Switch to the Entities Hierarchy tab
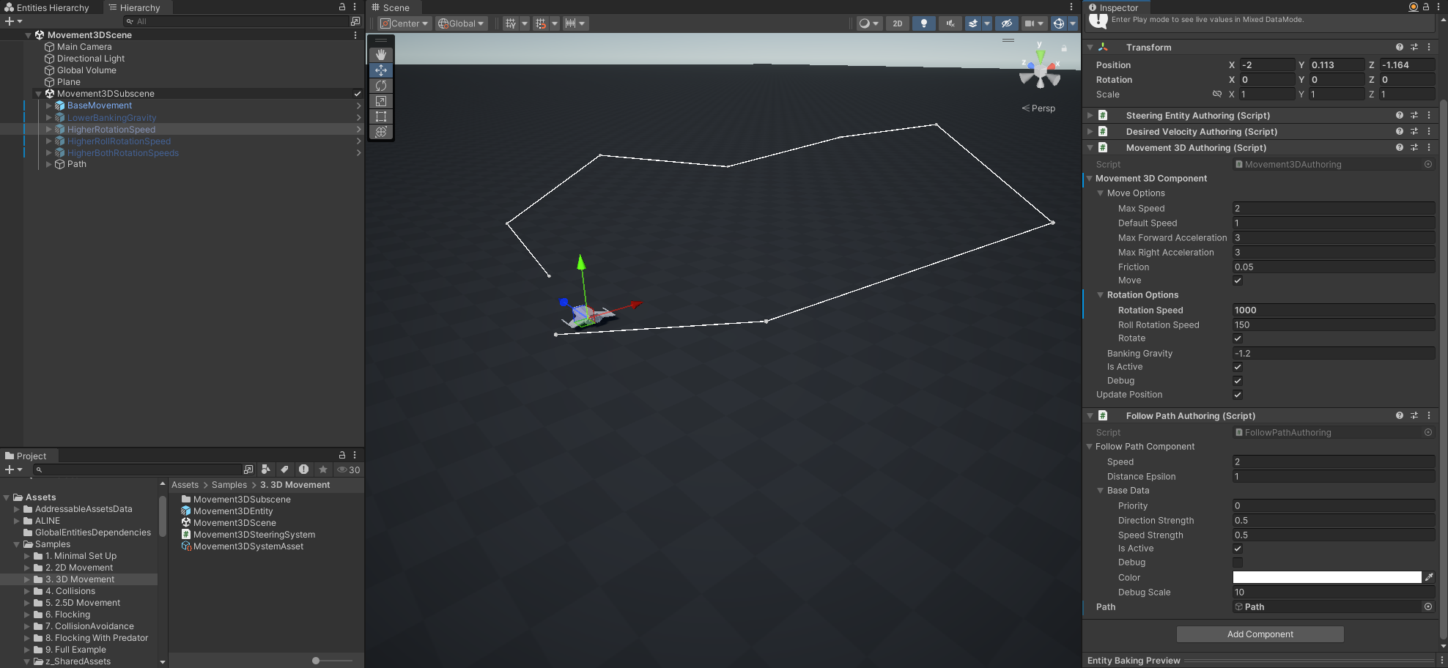 pyautogui.click(x=47, y=7)
